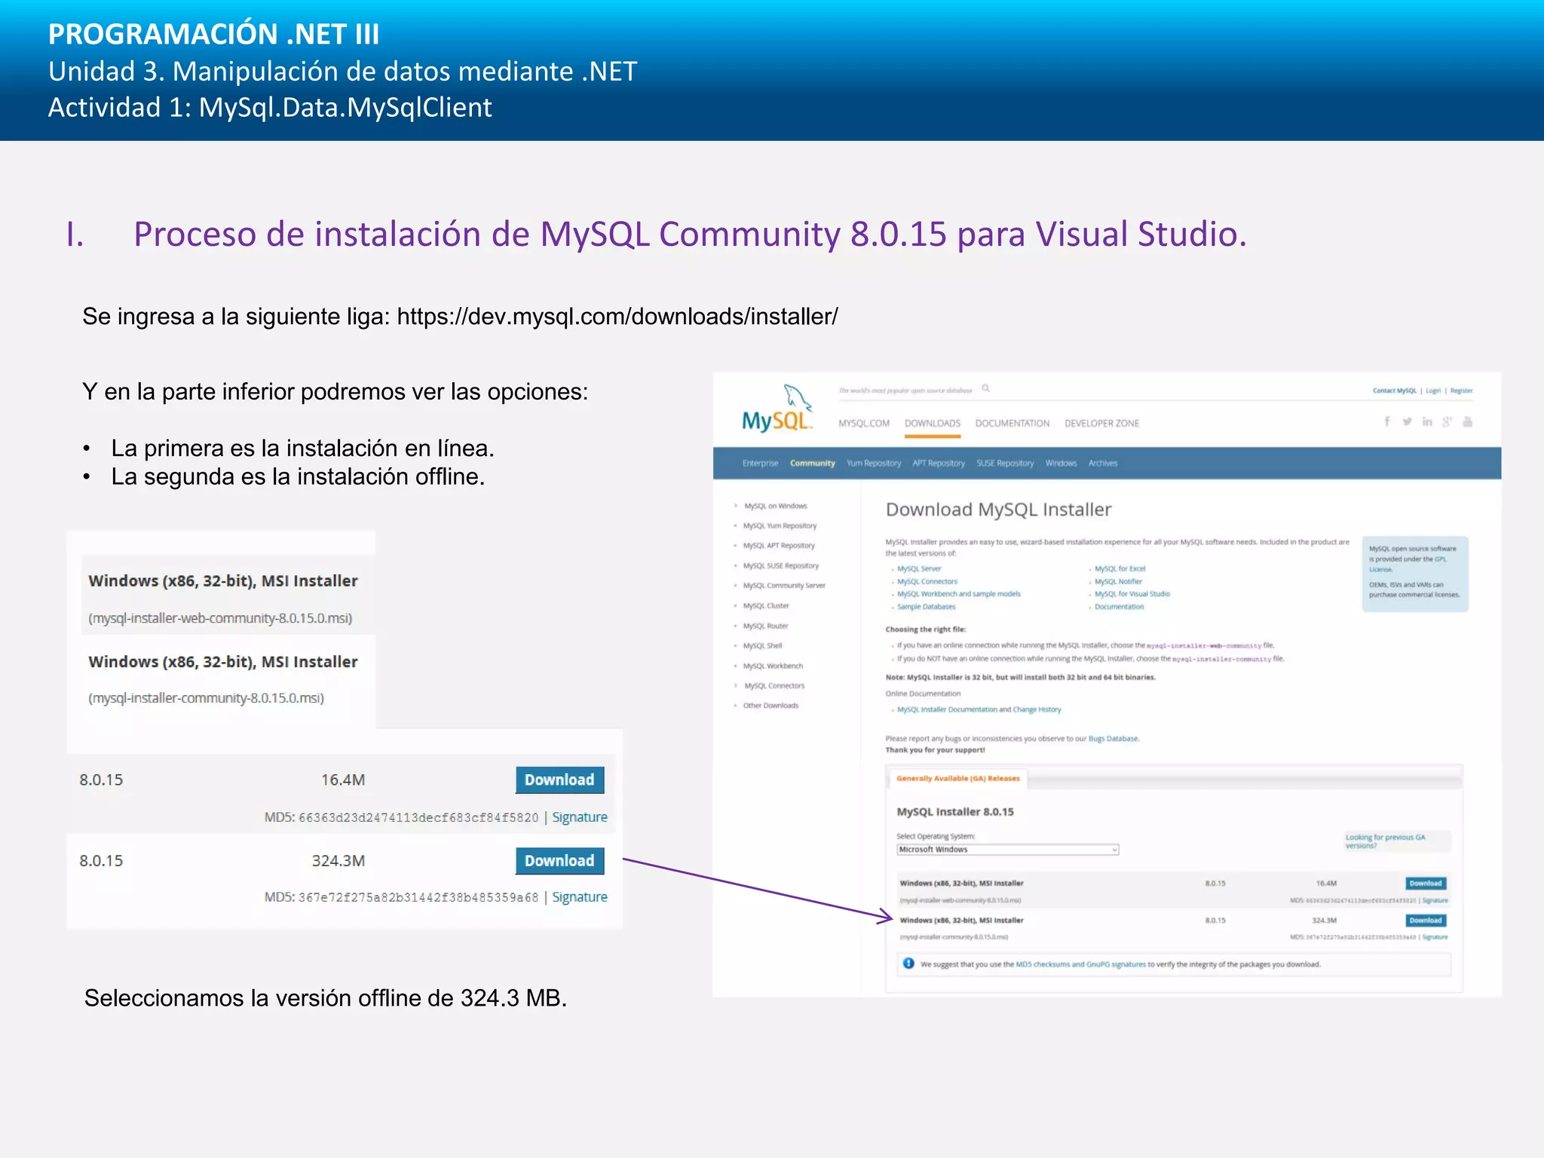This screenshot has height=1158, width=1544.
Task: Click Signature link beside 324.3M MD5 hash
Action: coord(579,897)
